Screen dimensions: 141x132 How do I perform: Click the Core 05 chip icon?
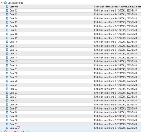[7, 22]
